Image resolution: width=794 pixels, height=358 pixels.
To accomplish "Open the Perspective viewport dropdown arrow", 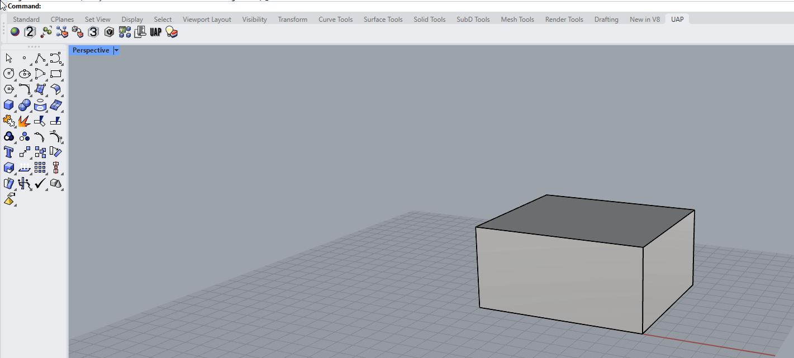I will 116,50.
